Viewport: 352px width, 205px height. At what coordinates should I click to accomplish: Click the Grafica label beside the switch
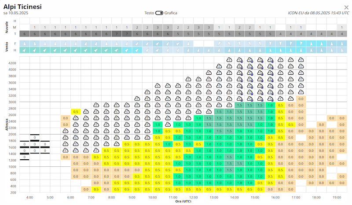171,13
